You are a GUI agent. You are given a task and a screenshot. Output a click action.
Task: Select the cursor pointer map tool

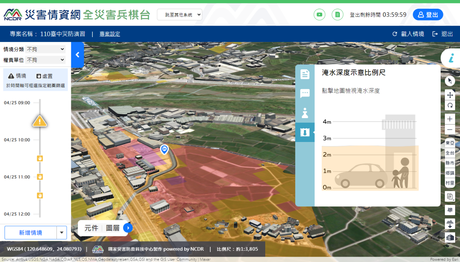coord(450,81)
